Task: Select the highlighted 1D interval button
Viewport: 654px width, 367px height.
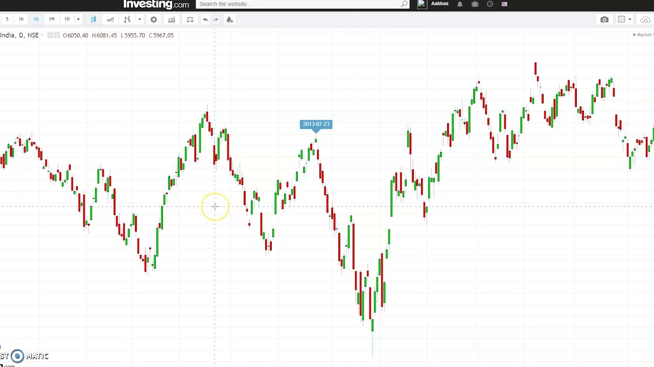Action: (36, 19)
